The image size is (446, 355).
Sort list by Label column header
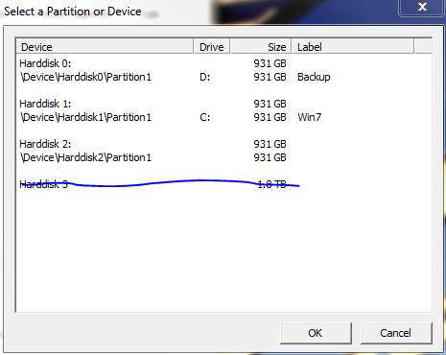pyautogui.click(x=353, y=47)
